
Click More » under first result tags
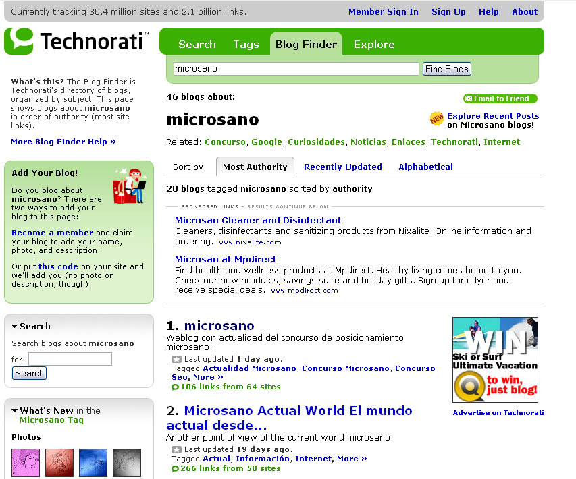click(208, 377)
